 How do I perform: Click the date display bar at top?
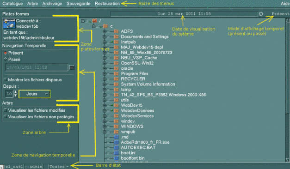point(184,14)
